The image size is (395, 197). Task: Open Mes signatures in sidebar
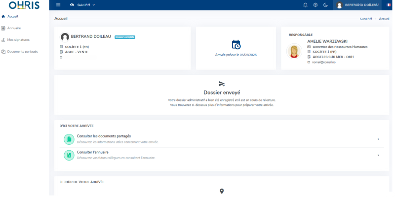click(18, 40)
